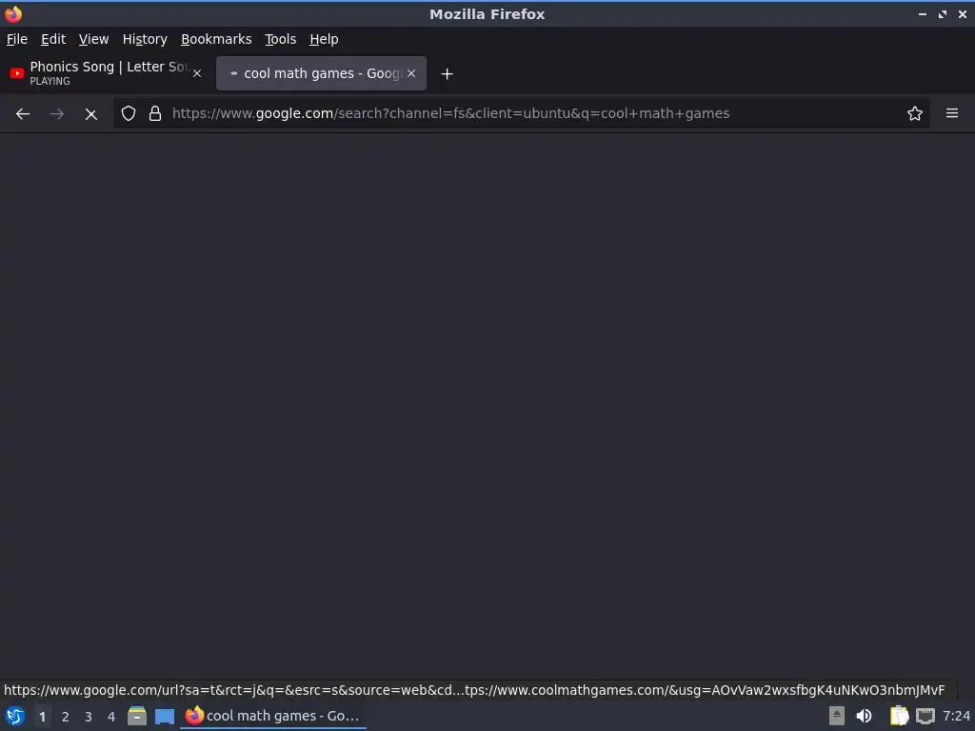Switch to workspace 4
Image resolution: width=975 pixels, height=731 pixels.
111,717
